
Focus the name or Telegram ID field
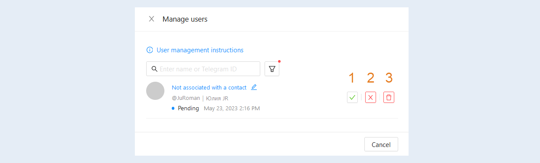(x=203, y=69)
